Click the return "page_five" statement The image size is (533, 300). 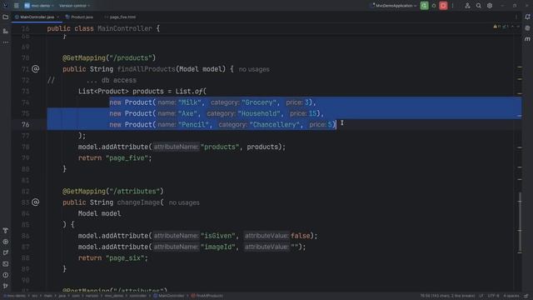coord(115,158)
